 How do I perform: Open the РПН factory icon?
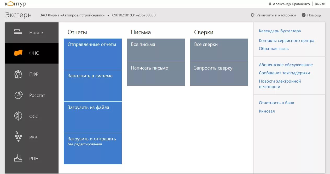[x=18, y=158]
